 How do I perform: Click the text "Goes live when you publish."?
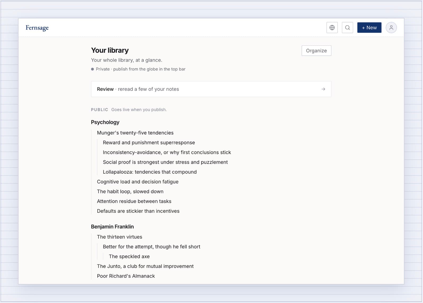click(139, 110)
